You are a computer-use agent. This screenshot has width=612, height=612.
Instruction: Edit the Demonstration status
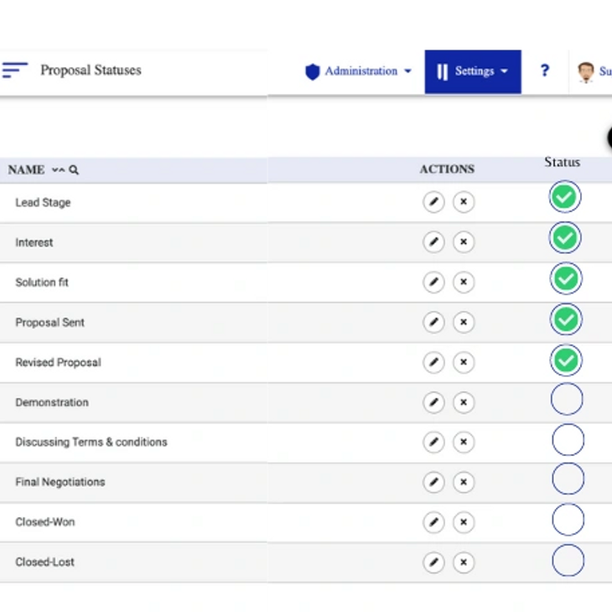(x=433, y=402)
